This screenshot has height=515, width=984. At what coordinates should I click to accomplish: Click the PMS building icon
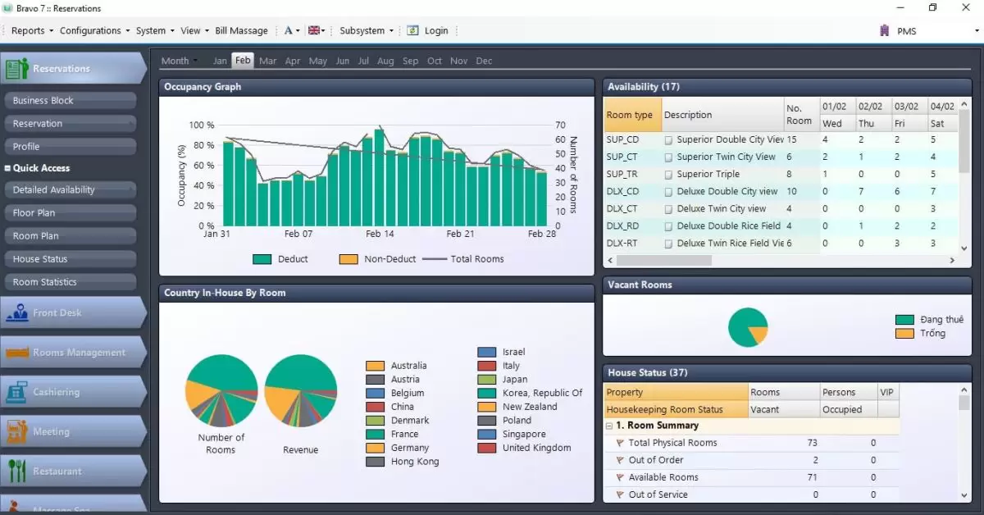coord(884,30)
